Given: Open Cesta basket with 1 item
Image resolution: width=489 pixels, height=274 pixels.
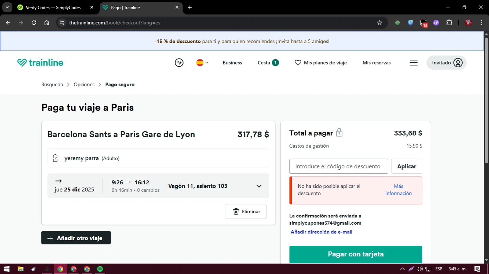Looking at the screenshot, I should [x=268, y=63].
